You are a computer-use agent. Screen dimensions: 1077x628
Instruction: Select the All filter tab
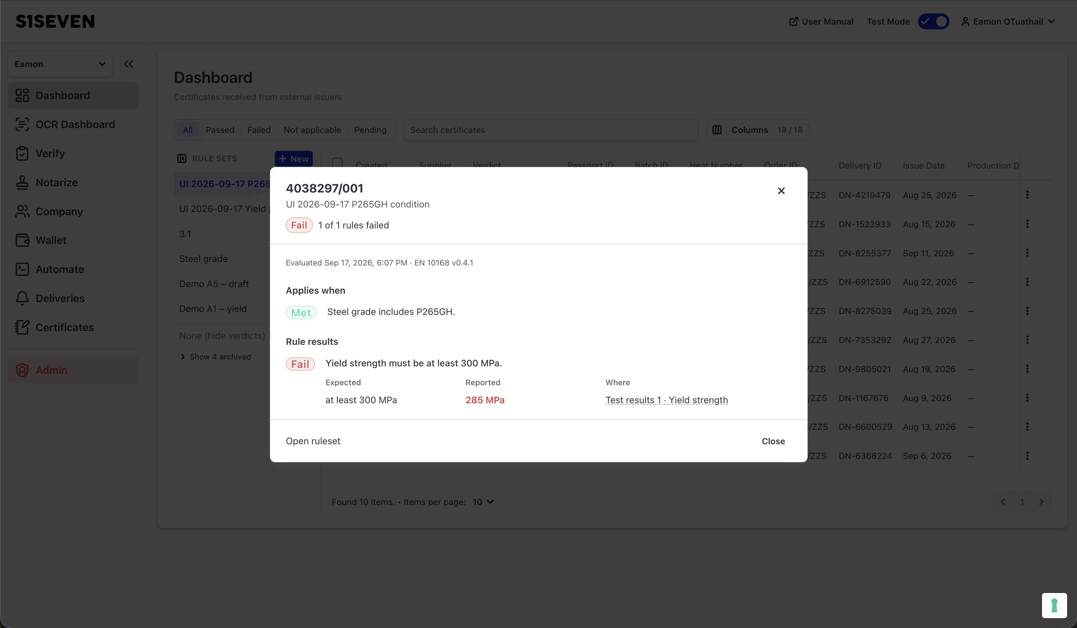(x=188, y=130)
